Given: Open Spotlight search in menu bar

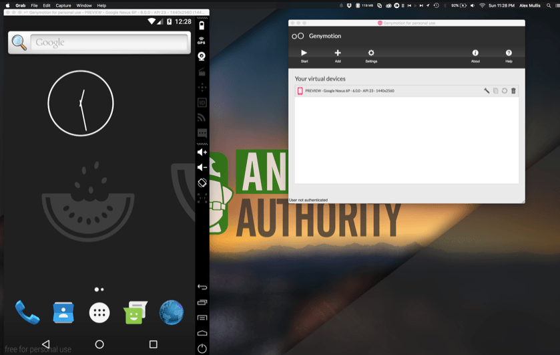Looking at the screenshot, I should [x=549, y=5].
